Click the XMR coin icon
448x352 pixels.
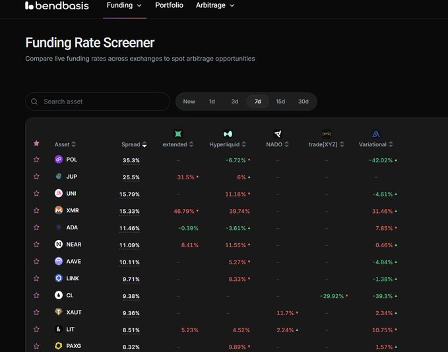[59, 210]
